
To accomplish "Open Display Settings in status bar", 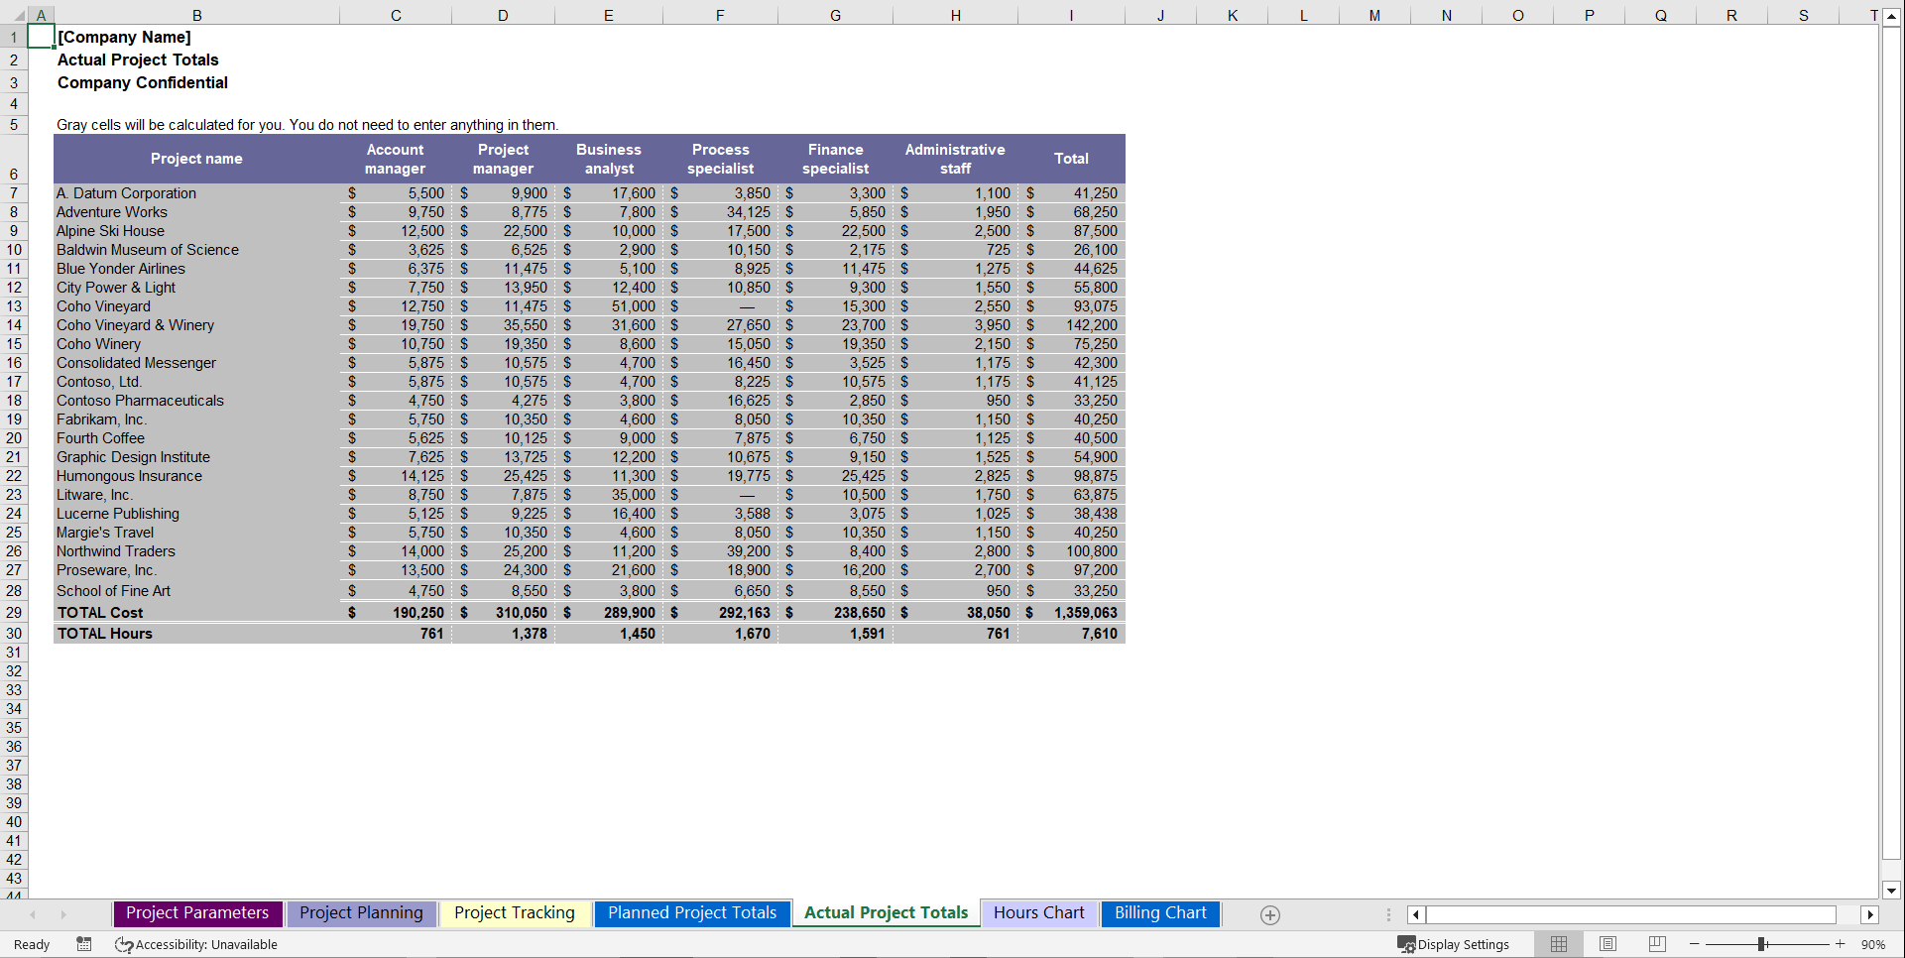I will click(x=1454, y=944).
